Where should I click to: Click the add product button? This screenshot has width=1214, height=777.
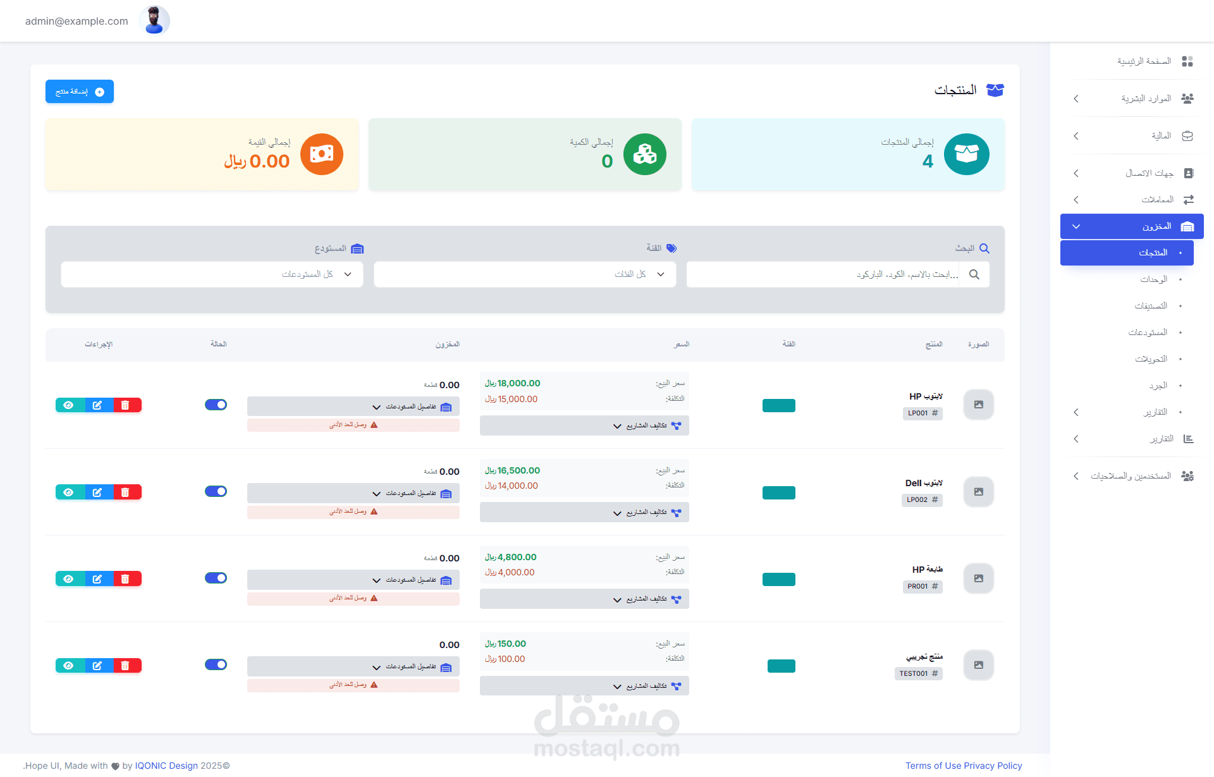tap(80, 92)
